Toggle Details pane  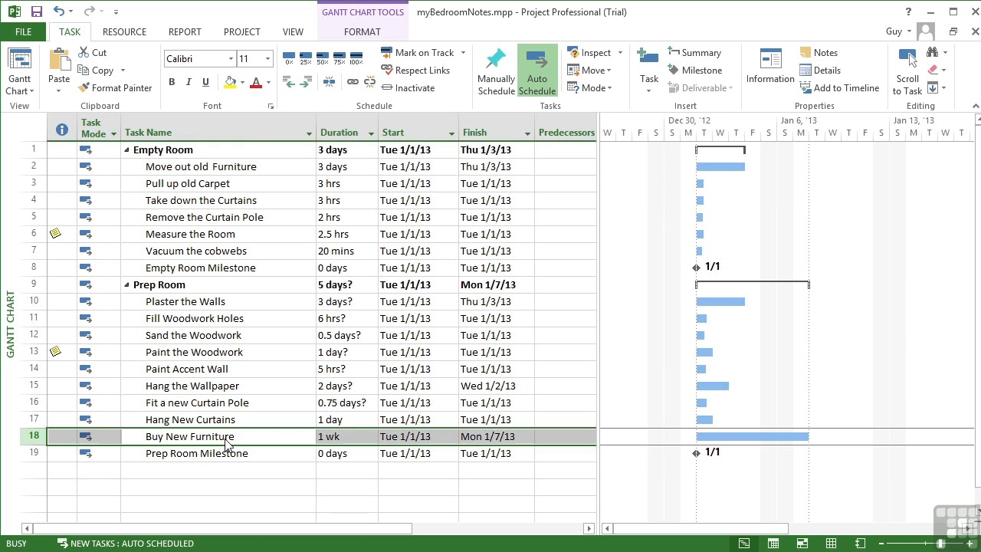pyautogui.click(x=820, y=70)
